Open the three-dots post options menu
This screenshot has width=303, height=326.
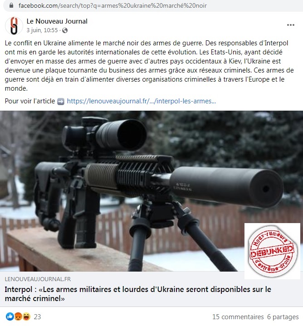pyautogui.click(x=290, y=25)
